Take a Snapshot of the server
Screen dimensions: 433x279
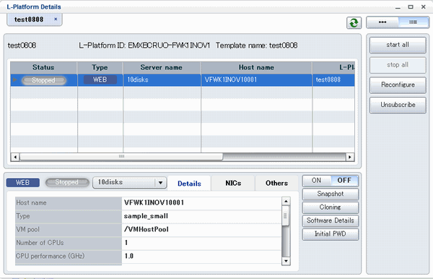click(x=331, y=194)
